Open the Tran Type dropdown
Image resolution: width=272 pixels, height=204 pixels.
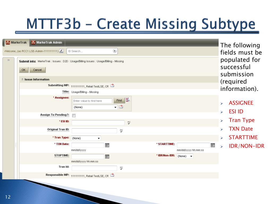[x=86, y=138]
